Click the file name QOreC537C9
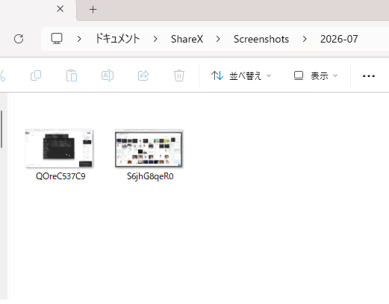The height and width of the screenshot is (304, 389). click(60, 176)
